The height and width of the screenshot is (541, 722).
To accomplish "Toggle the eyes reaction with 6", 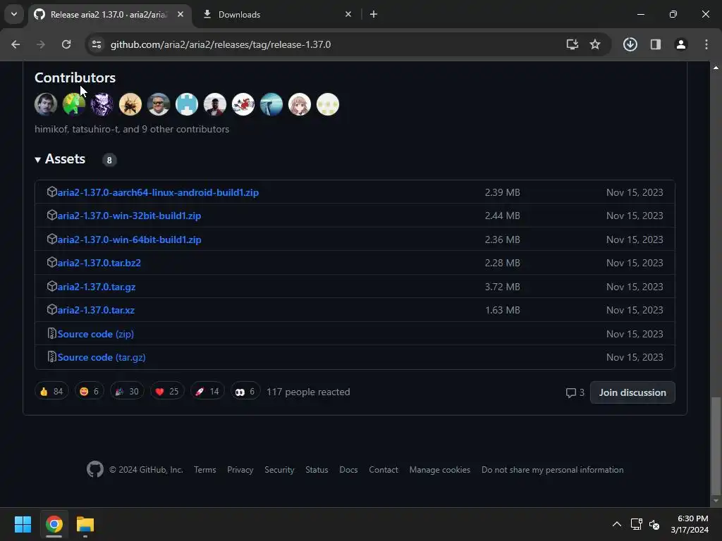I will [245, 392].
